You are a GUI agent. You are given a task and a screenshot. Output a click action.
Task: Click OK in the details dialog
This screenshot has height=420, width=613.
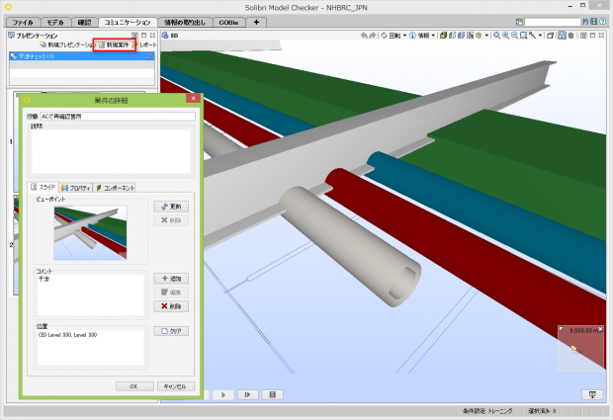tap(134, 386)
